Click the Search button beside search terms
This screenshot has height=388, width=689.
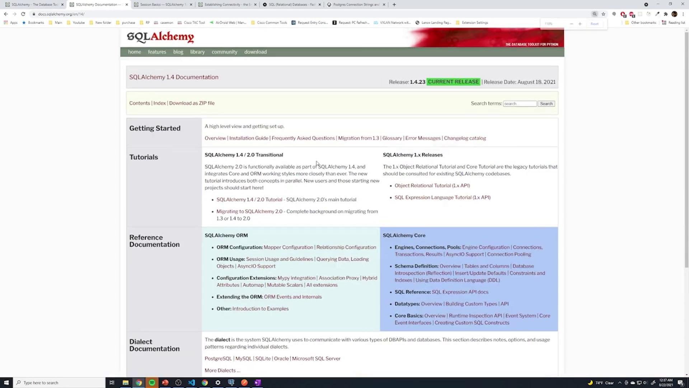pyautogui.click(x=546, y=104)
